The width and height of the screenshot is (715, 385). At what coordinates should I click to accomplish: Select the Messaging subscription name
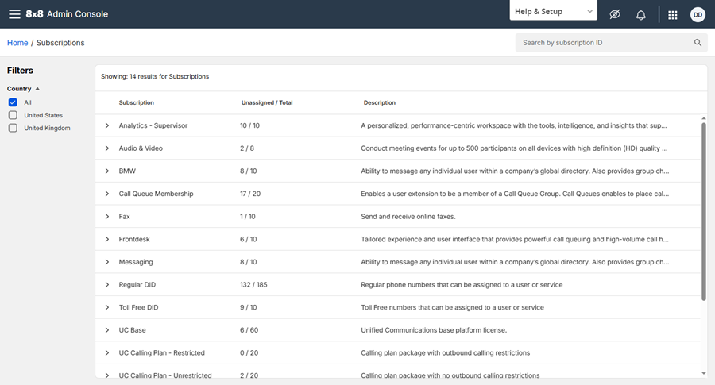click(x=136, y=262)
